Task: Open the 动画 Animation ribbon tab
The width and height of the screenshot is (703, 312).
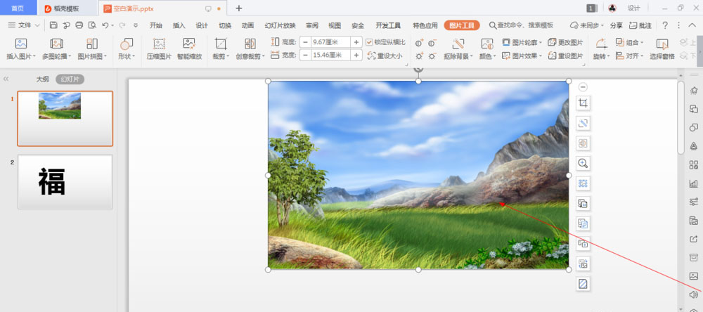Action: (248, 25)
